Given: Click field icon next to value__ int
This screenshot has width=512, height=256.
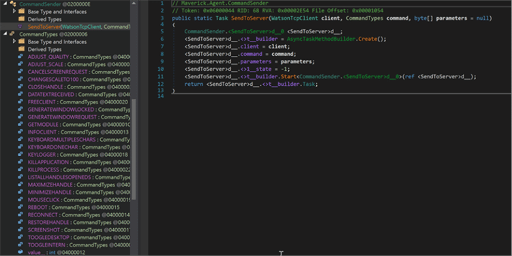Looking at the screenshot, I should 20,252.
